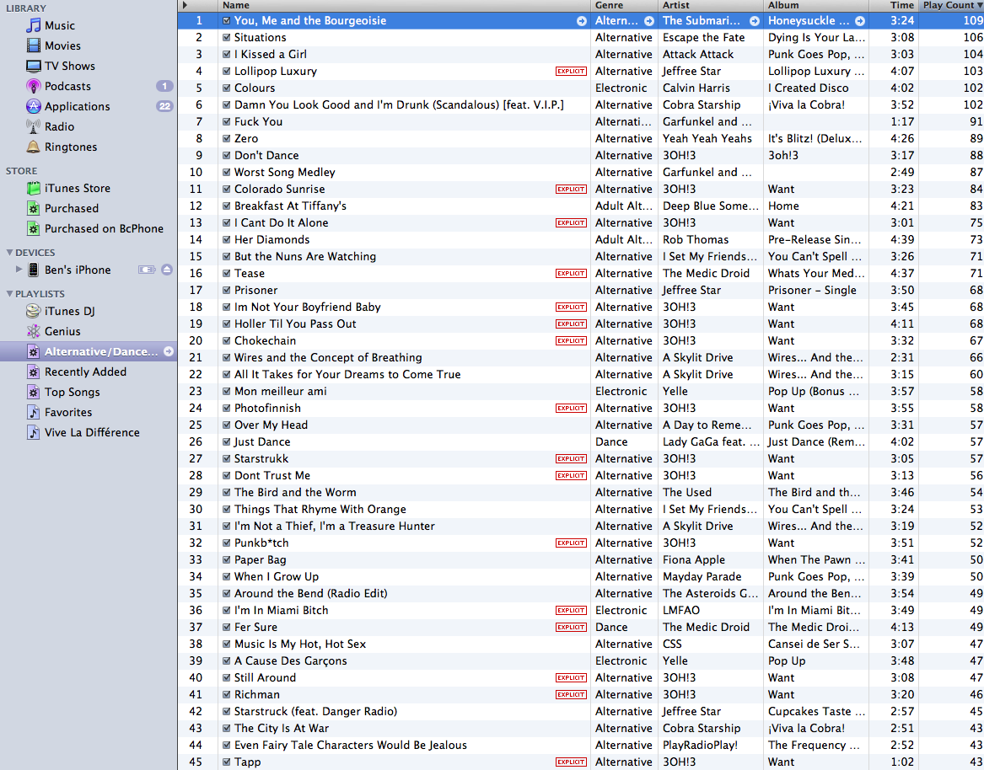Uncheck the I Kissed a Girl checkbox
Viewport: 984px width, 770px height.
click(x=227, y=55)
